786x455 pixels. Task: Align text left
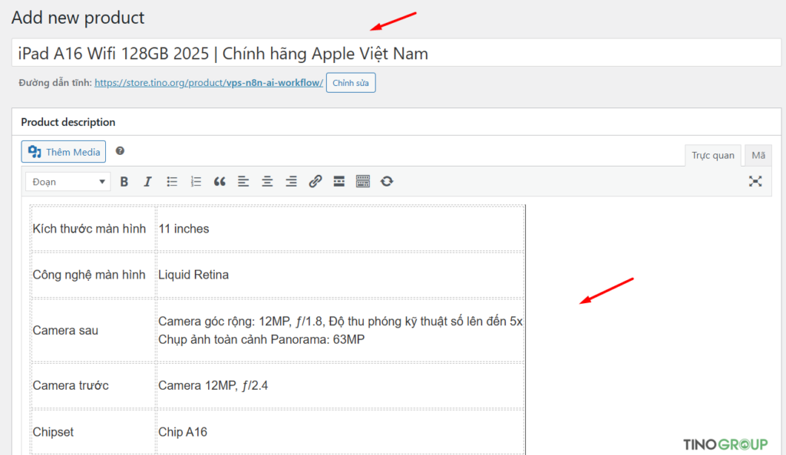click(x=243, y=181)
